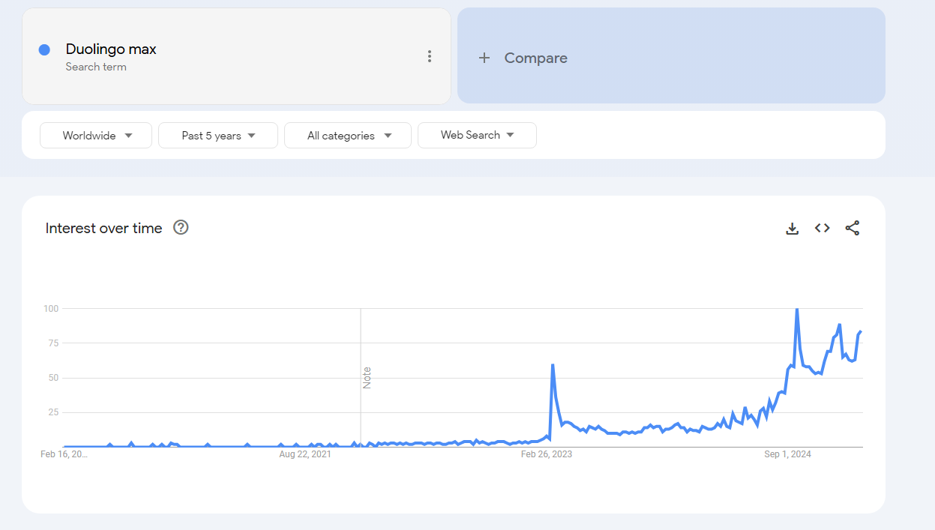Open the Worldwide region dropdown
The height and width of the screenshot is (530, 935).
tap(96, 136)
